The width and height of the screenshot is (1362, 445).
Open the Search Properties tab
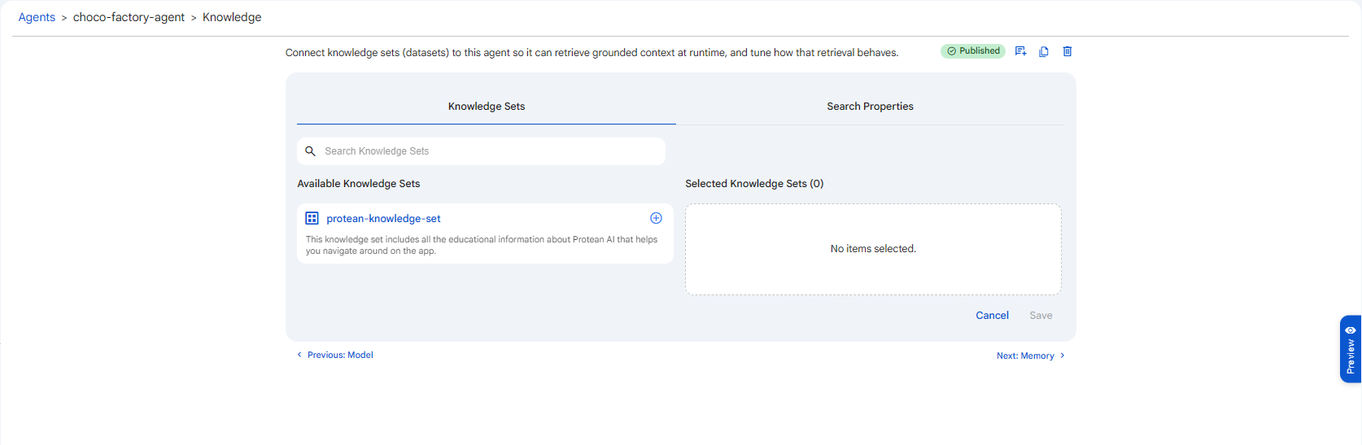pyautogui.click(x=870, y=107)
